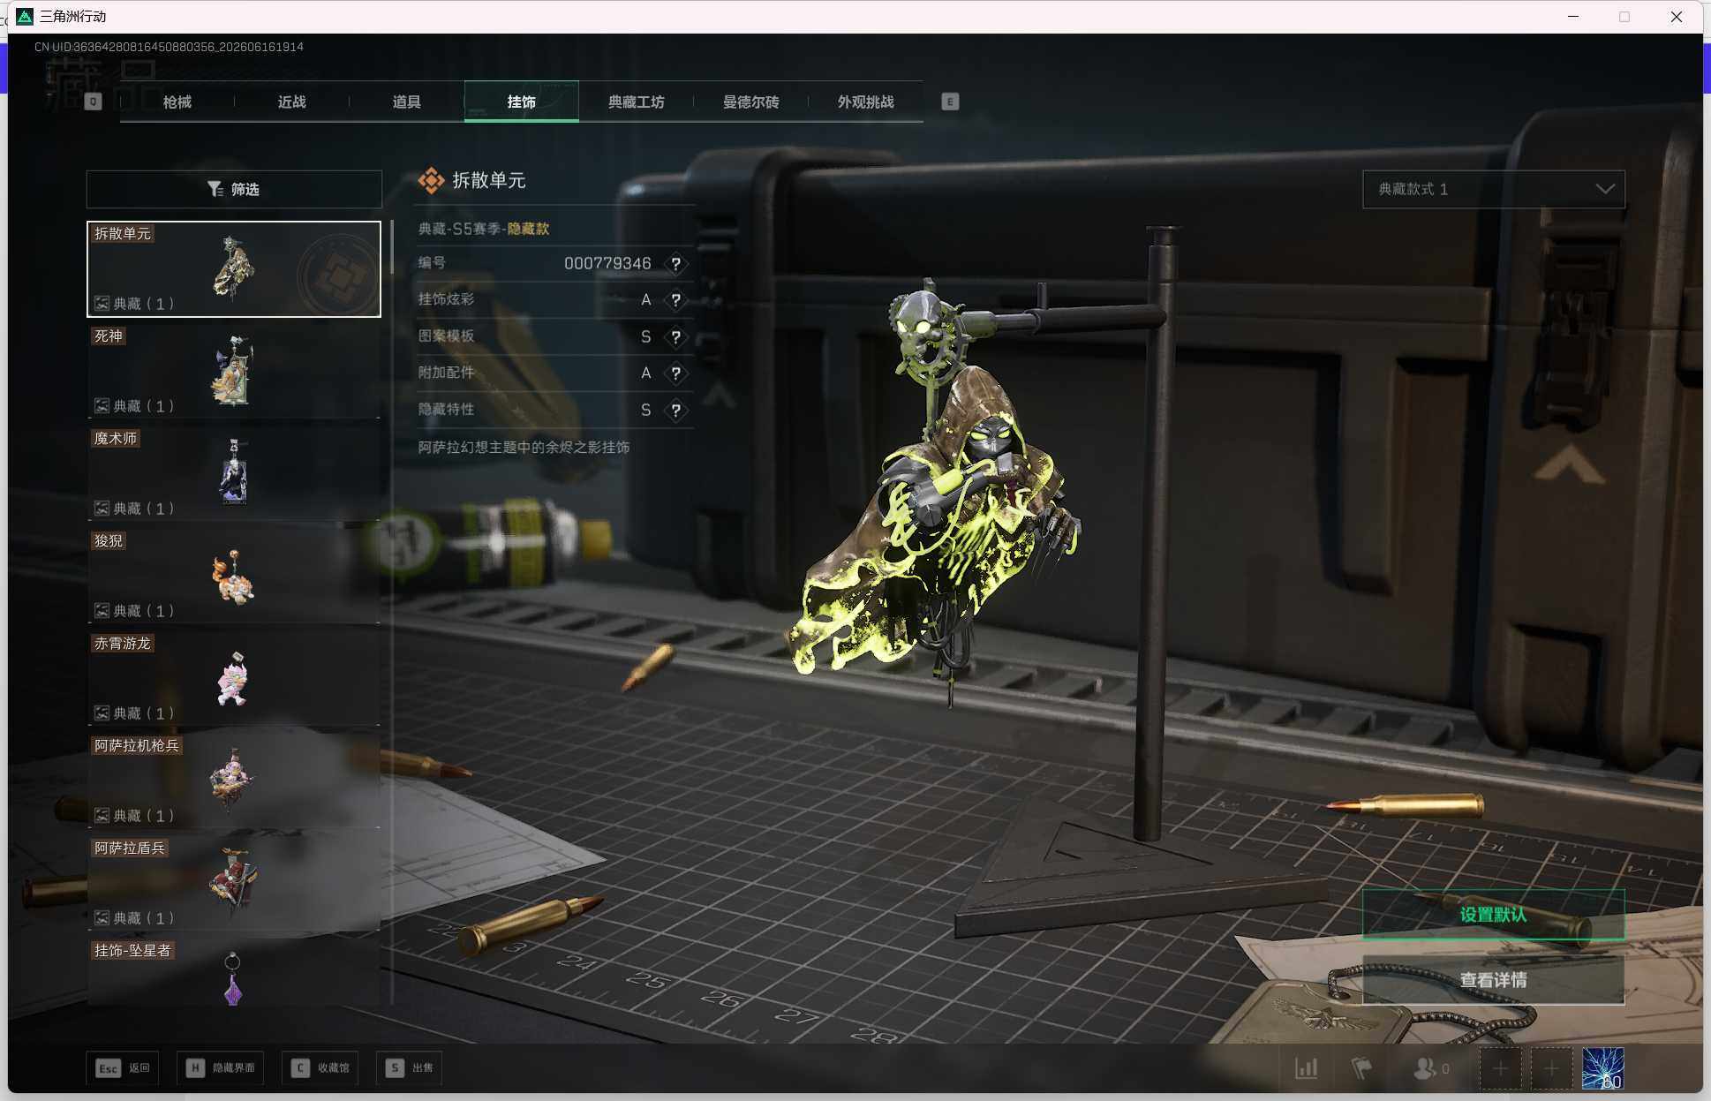Click the Esc 返回 button

click(x=122, y=1067)
